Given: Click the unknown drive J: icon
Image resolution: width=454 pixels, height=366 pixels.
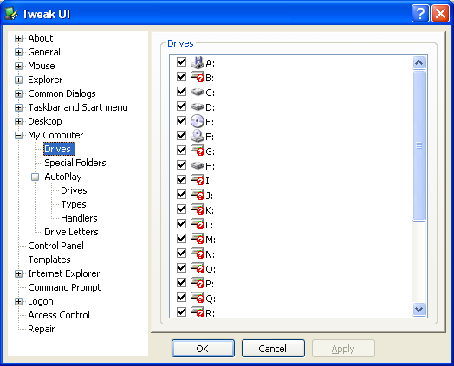Looking at the screenshot, I should click(198, 195).
